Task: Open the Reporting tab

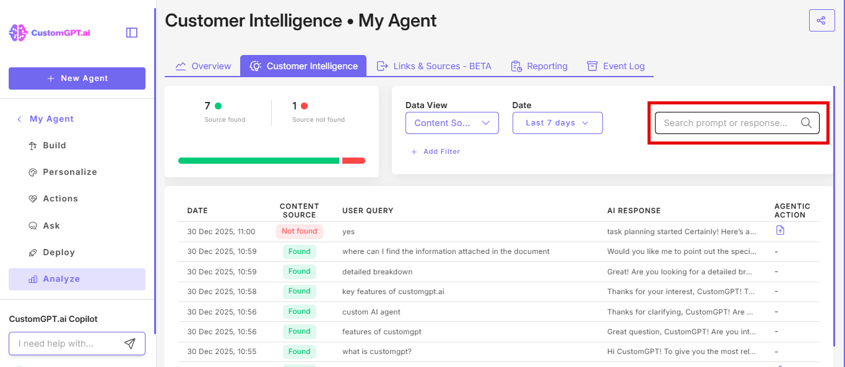Action: tap(539, 66)
